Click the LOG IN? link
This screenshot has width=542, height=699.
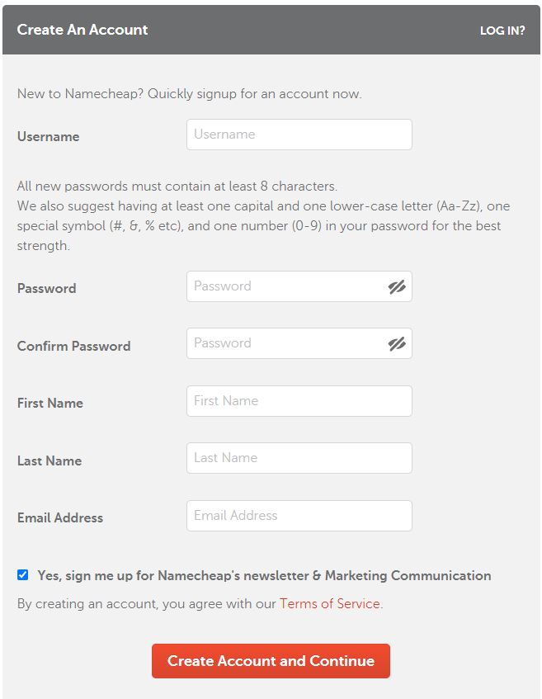click(x=502, y=31)
